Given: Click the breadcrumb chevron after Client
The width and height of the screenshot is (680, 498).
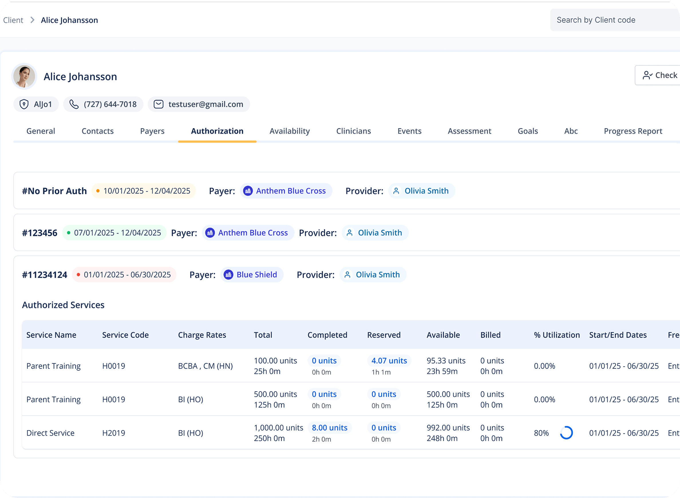Looking at the screenshot, I should point(32,20).
